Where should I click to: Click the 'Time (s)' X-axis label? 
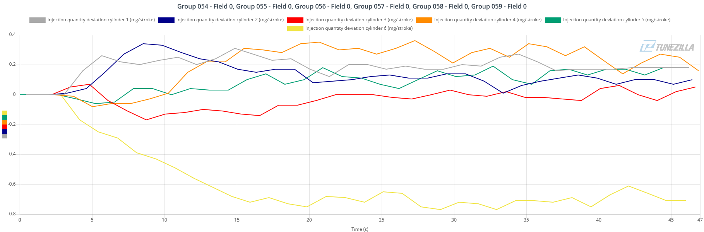pyautogui.click(x=360, y=229)
